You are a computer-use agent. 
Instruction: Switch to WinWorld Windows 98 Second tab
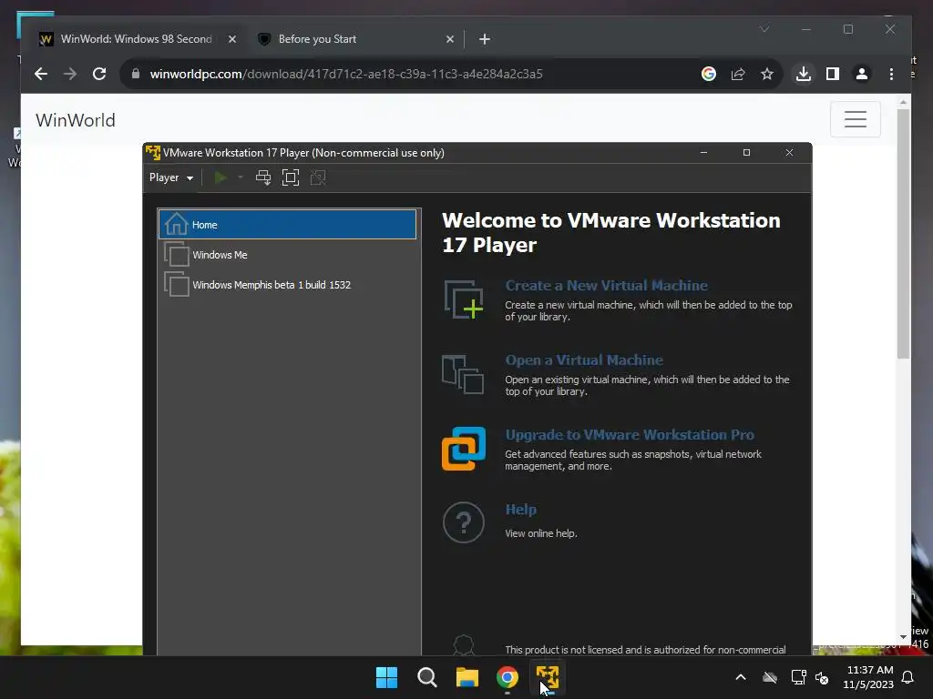pyautogui.click(x=137, y=39)
